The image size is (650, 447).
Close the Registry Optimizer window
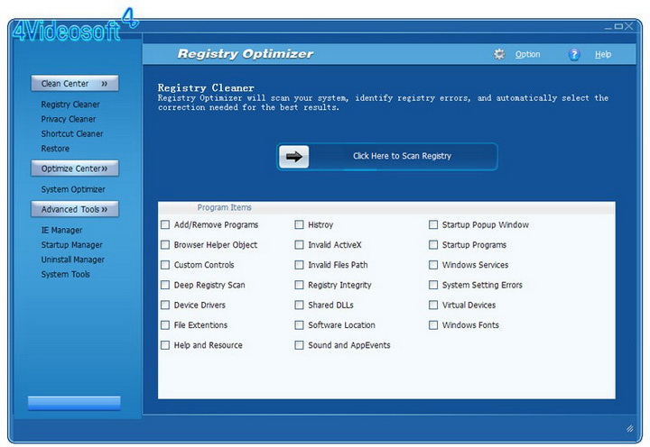[x=629, y=26]
